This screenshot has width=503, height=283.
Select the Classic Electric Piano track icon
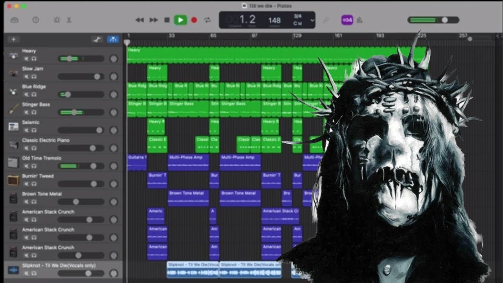[14, 145]
